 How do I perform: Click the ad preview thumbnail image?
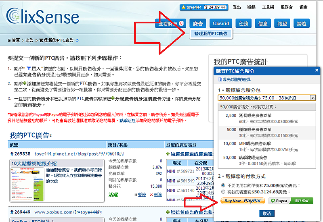click(27, 184)
